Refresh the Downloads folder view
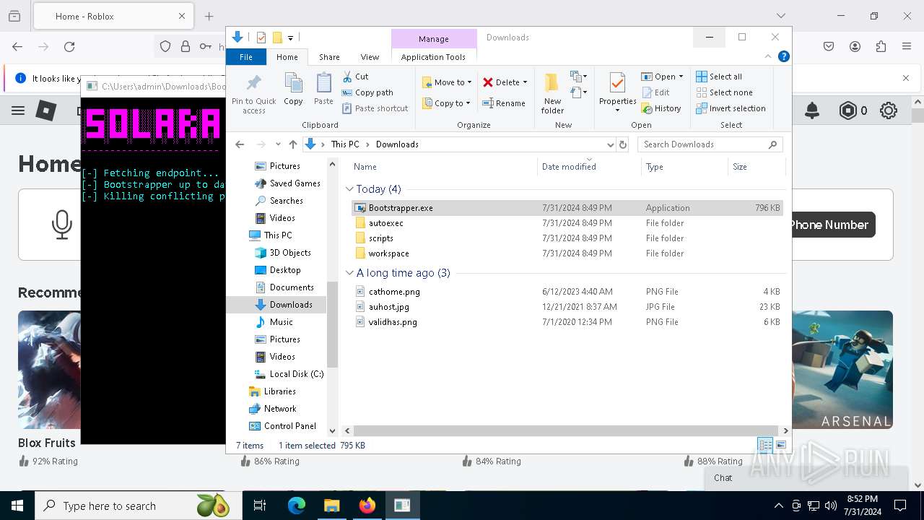This screenshot has height=520, width=924. tap(622, 144)
